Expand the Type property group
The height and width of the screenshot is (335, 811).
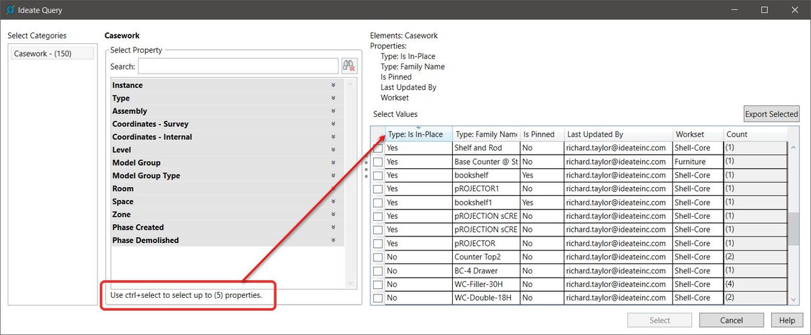[x=333, y=98]
